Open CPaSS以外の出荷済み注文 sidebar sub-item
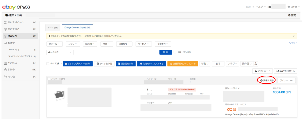This screenshot has height=119, width=302. pyautogui.click(x=20, y=56)
